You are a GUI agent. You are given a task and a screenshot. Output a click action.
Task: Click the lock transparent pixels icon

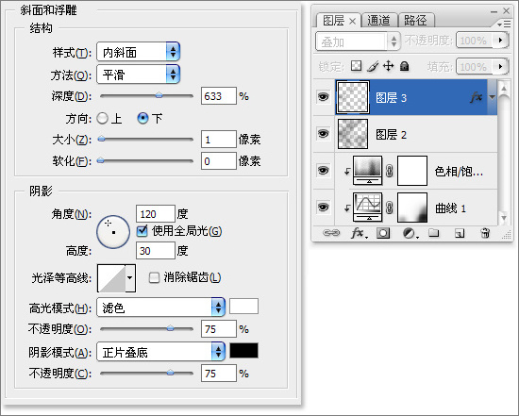tap(356, 66)
